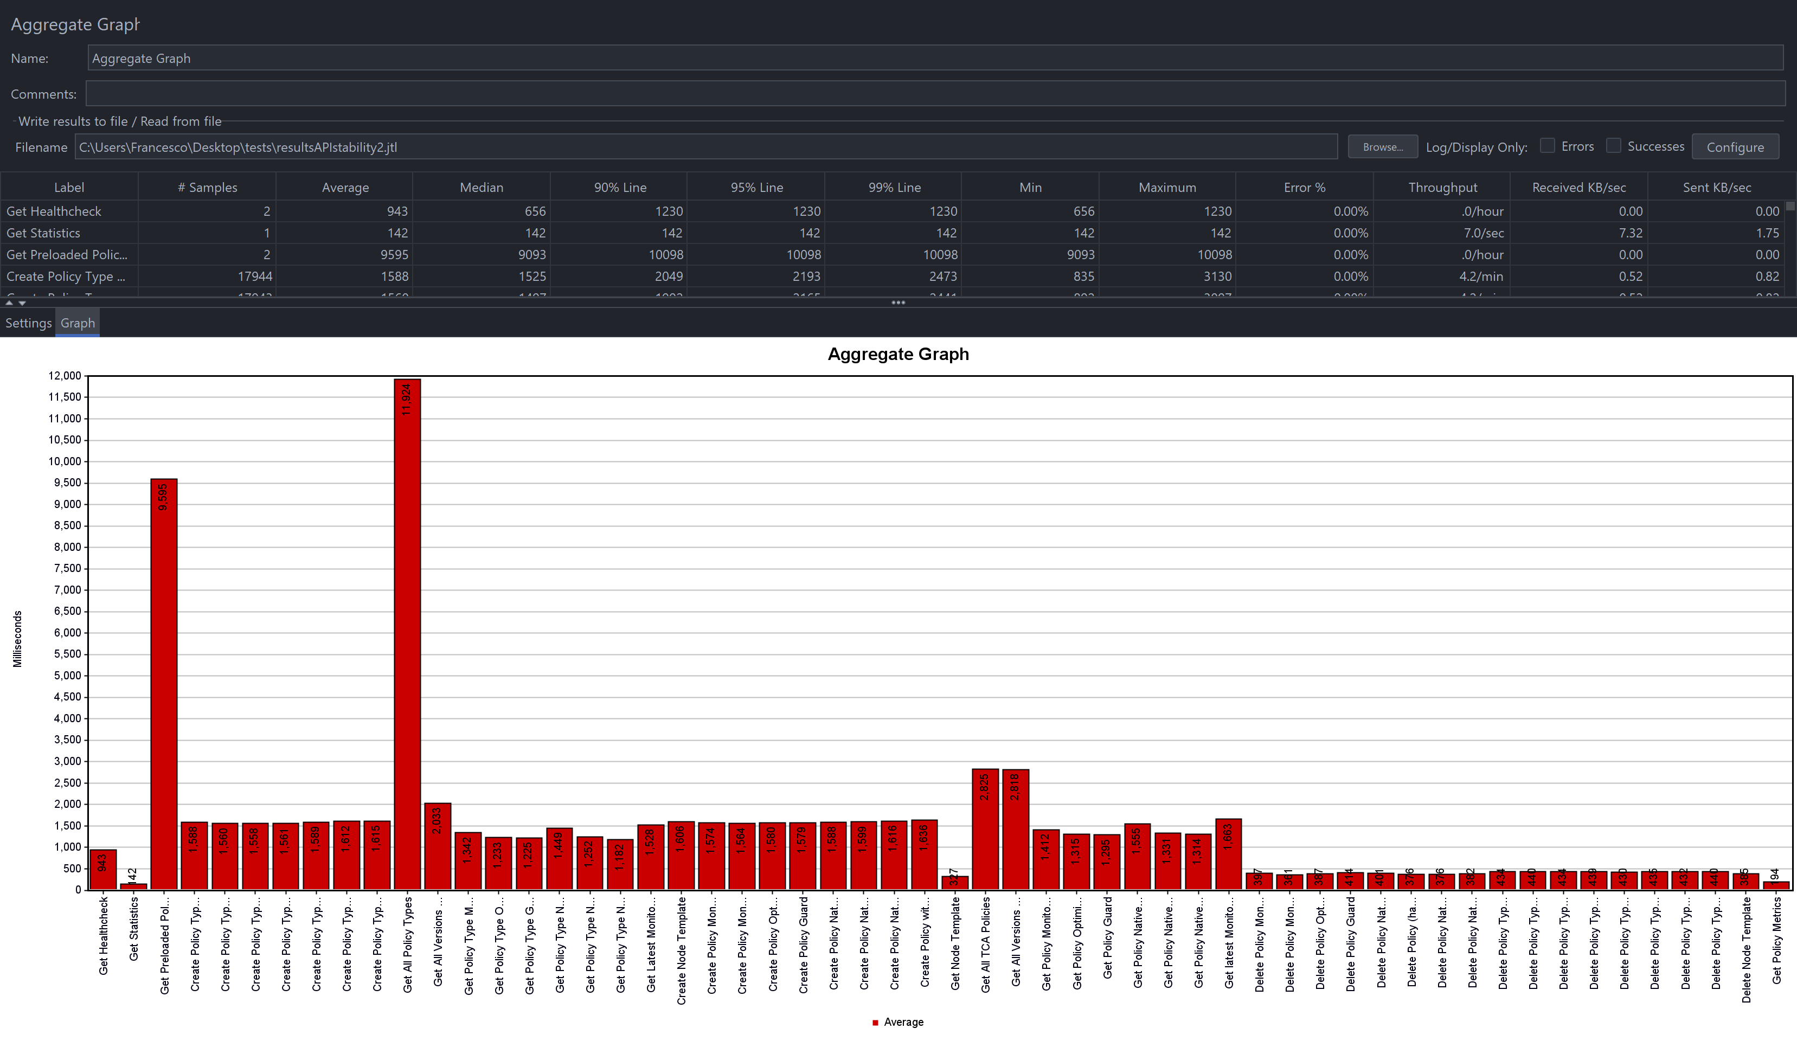Sort by the Maximum column header

tap(1167, 187)
